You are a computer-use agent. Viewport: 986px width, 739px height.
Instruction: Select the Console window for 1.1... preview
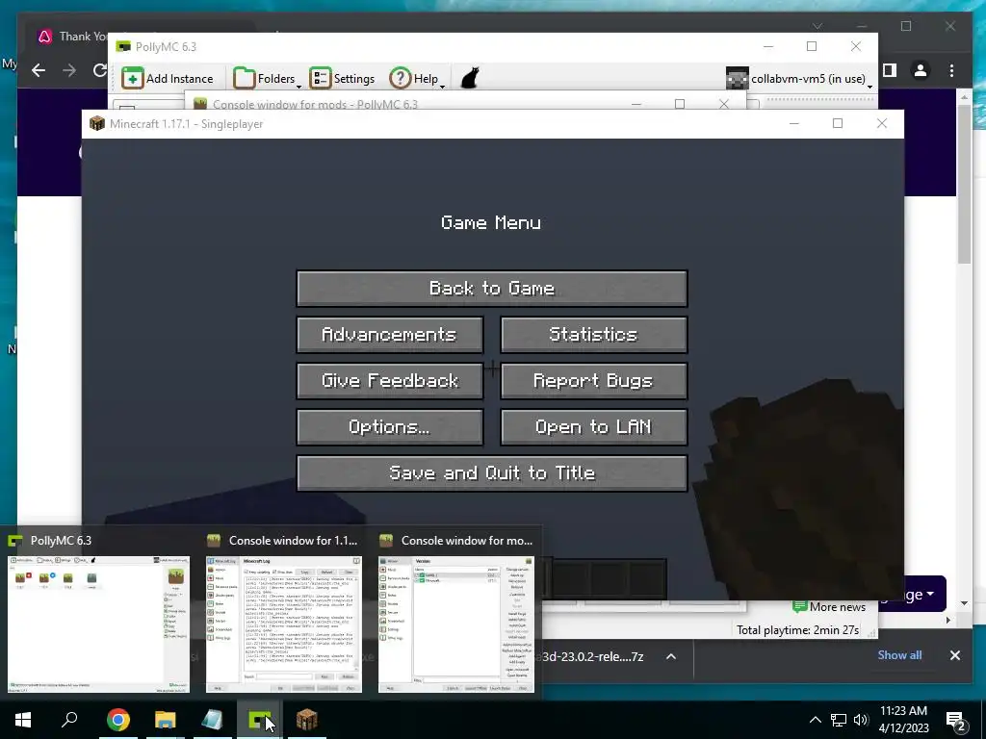[x=284, y=624]
